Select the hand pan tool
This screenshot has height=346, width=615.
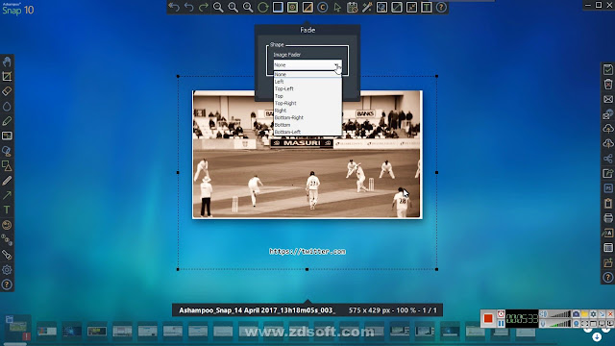[7, 62]
